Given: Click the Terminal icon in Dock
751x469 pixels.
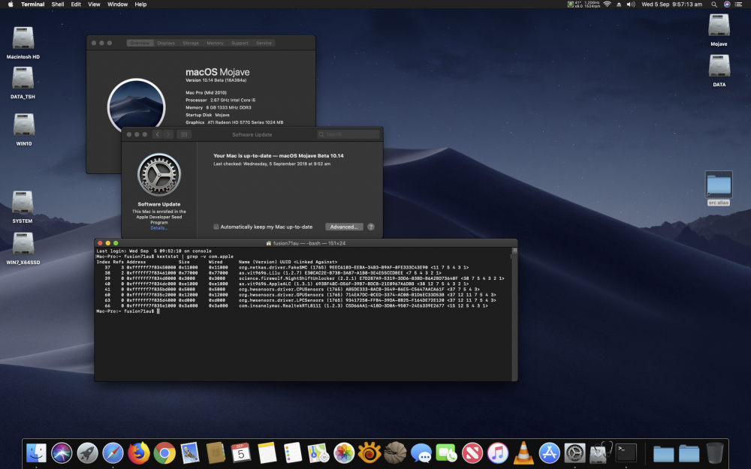Looking at the screenshot, I should 626,452.
